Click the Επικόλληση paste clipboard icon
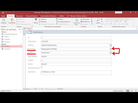 [x=12, y=20]
